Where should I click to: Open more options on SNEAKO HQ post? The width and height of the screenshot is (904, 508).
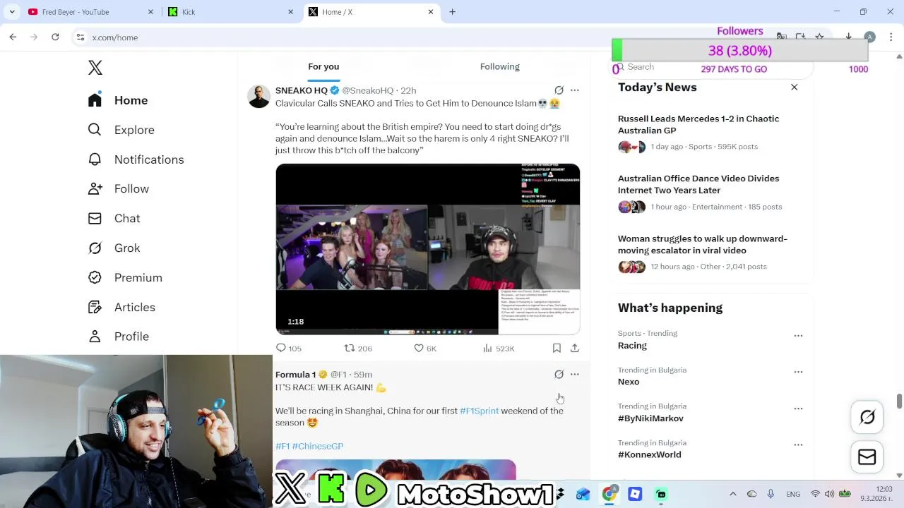[x=575, y=90]
